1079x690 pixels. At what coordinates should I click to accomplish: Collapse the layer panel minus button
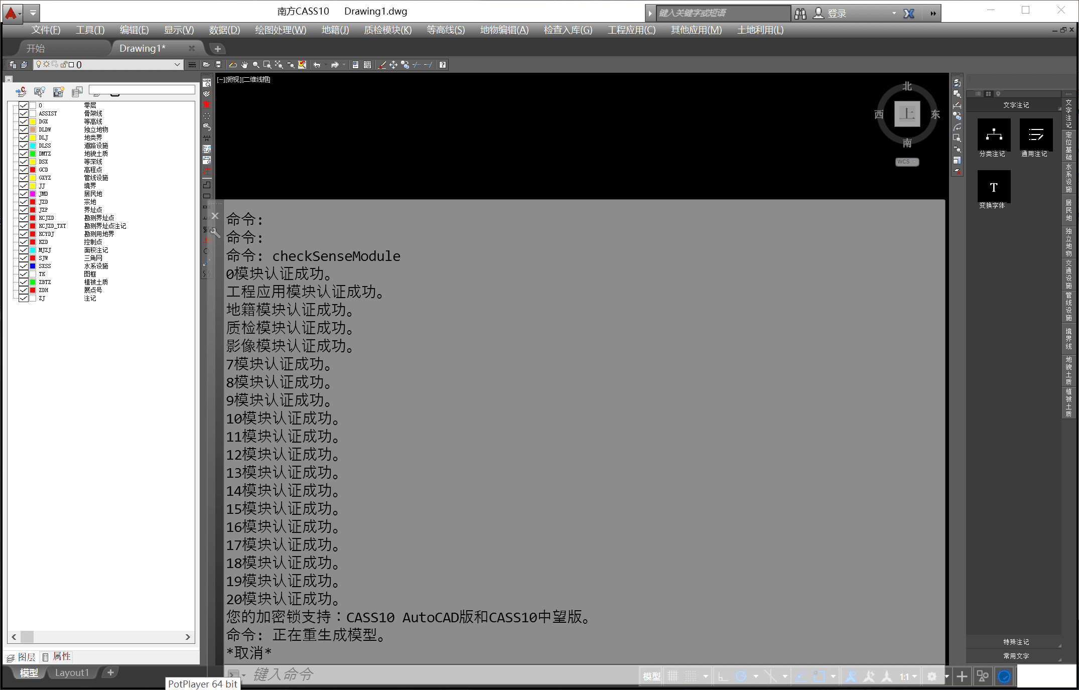[9, 79]
